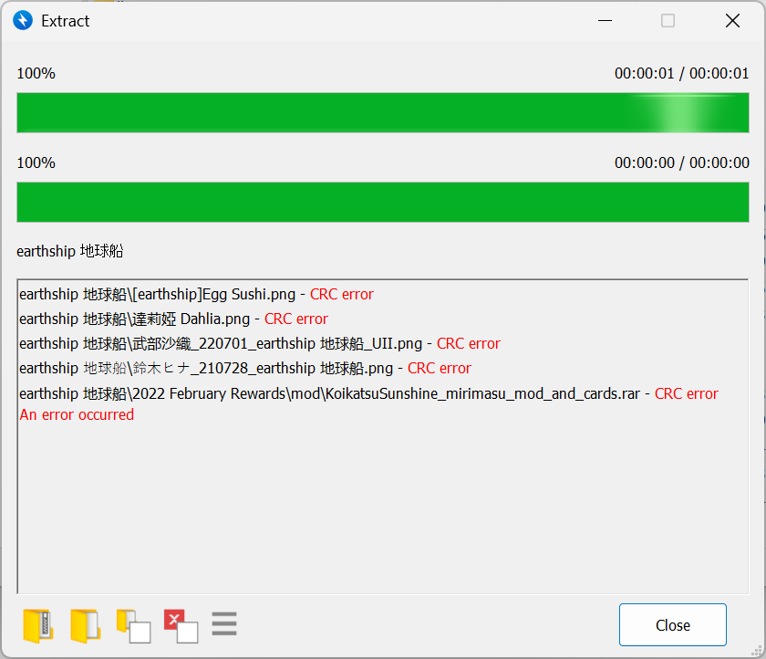Click the upper overall progress bar

coord(383,113)
